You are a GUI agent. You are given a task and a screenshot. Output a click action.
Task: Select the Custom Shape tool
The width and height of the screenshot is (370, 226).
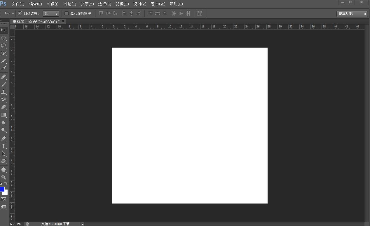[4, 161]
